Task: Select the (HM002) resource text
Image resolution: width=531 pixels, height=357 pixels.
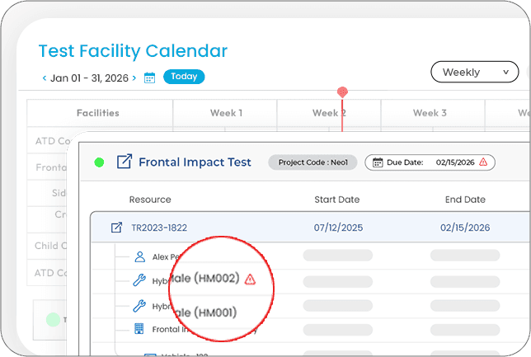Action: 216,279
